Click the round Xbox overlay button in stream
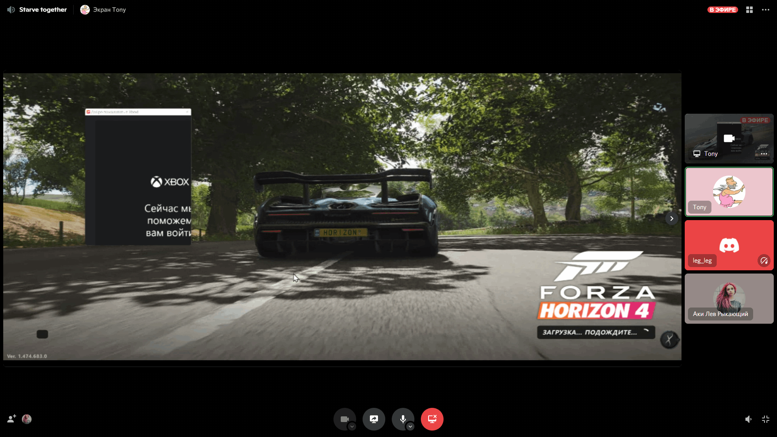The width and height of the screenshot is (777, 437). (x=669, y=339)
